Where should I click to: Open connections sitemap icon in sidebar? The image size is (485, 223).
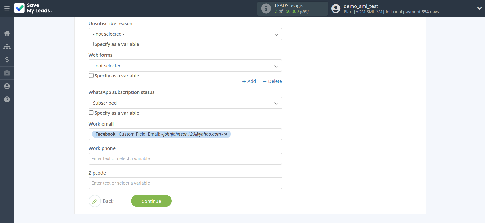point(7,47)
